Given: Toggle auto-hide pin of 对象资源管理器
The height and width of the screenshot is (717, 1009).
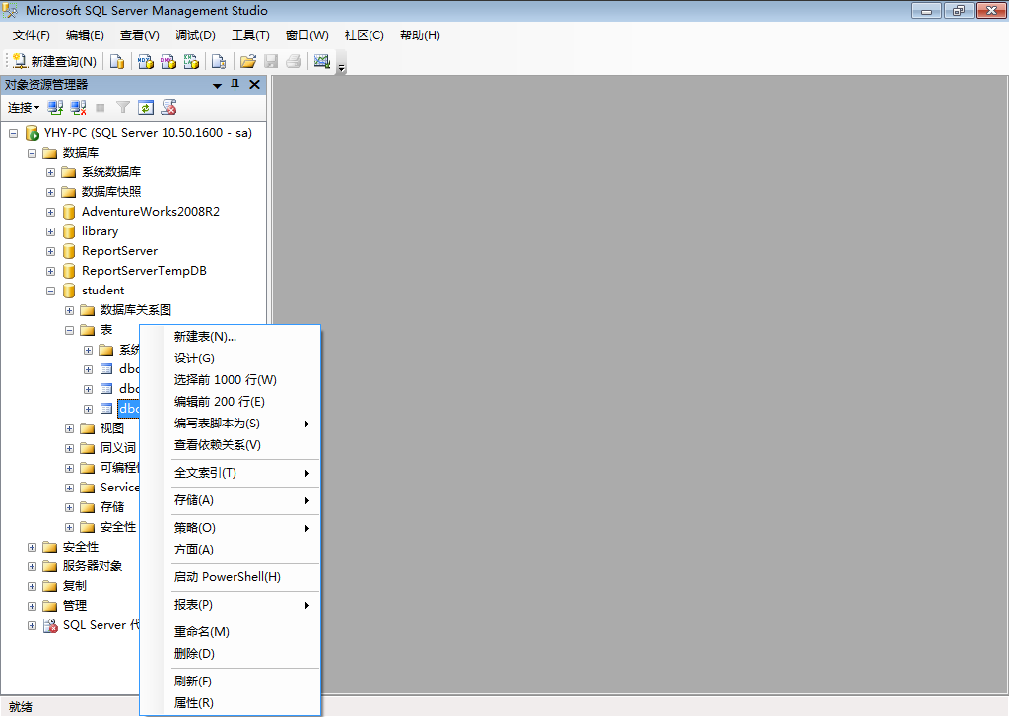Looking at the screenshot, I should coord(235,85).
